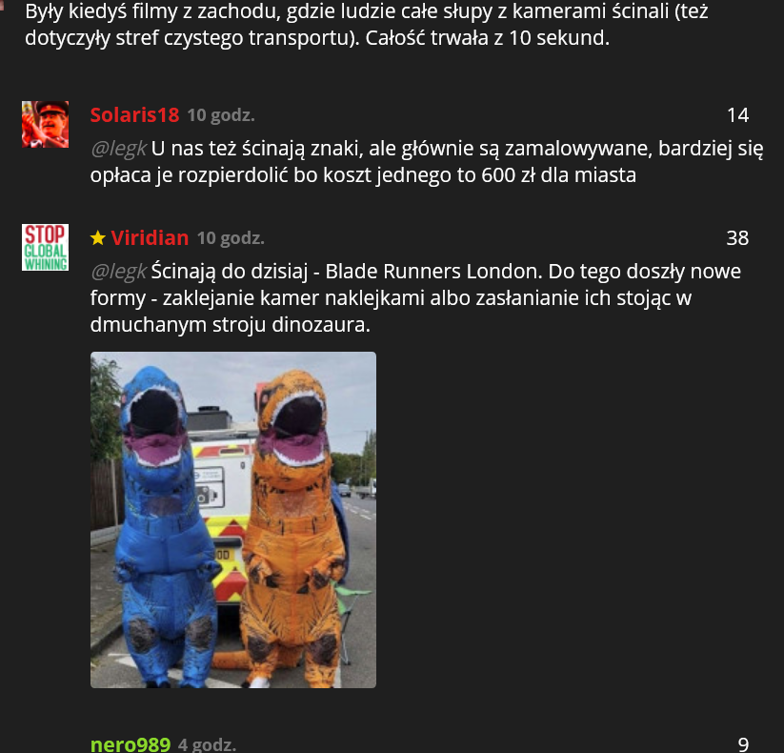Open the Stop Global Whining avatar
This screenshot has height=753, width=784.
45,247
